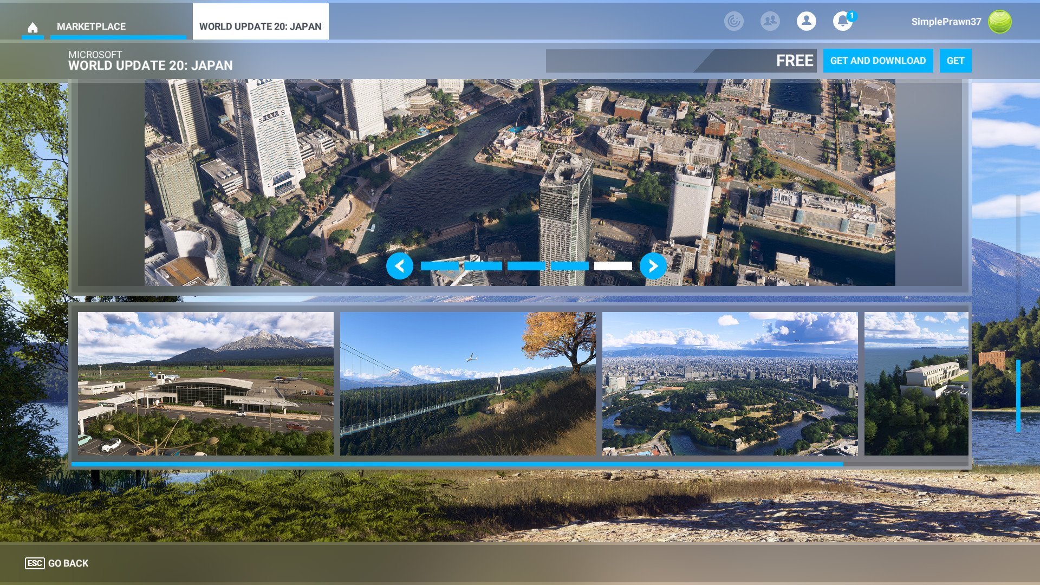Open the notifications bell icon
The width and height of the screenshot is (1040, 585).
(x=842, y=21)
